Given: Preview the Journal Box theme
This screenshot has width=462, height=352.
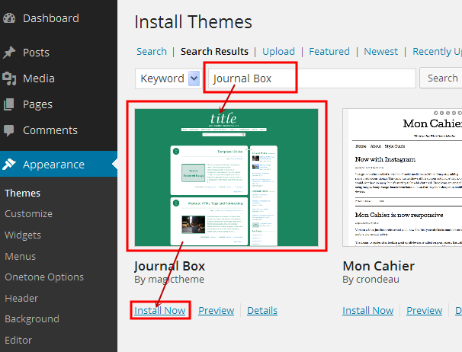Looking at the screenshot, I should point(217,310).
